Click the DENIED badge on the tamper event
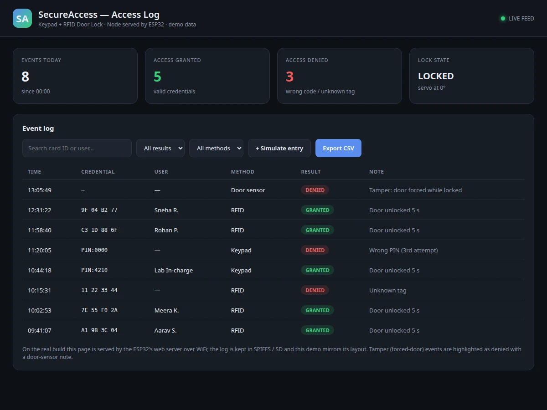 [x=315, y=190]
